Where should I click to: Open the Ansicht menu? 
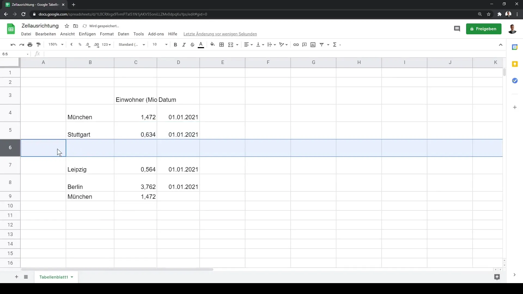68,34
